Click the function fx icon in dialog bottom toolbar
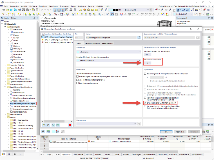 (63, 132)
